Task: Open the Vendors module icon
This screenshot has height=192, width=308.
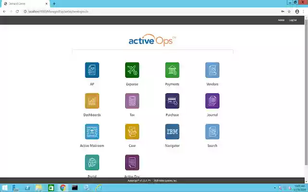Action: coord(212,70)
